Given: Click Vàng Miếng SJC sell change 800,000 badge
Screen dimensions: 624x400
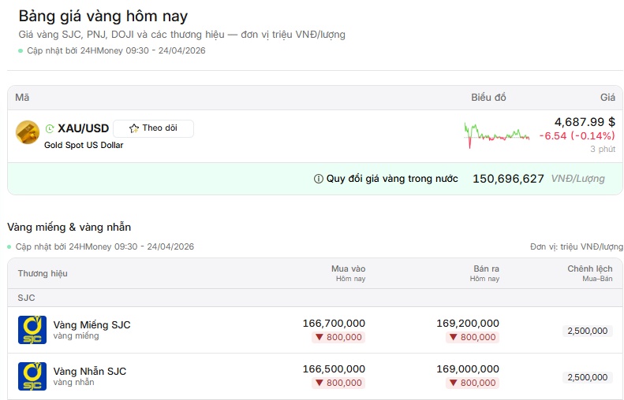Looking at the screenshot, I should click(x=473, y=337).
